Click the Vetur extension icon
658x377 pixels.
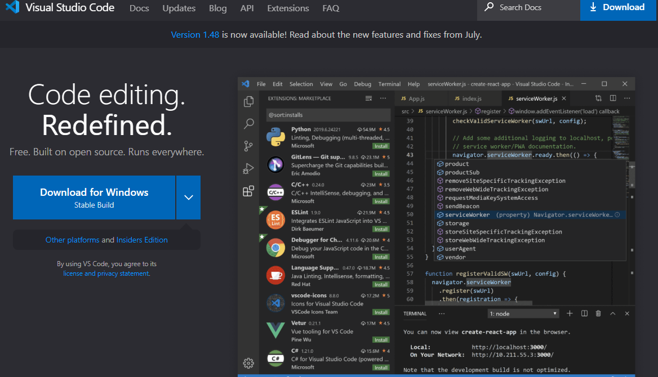pos(275,331)
